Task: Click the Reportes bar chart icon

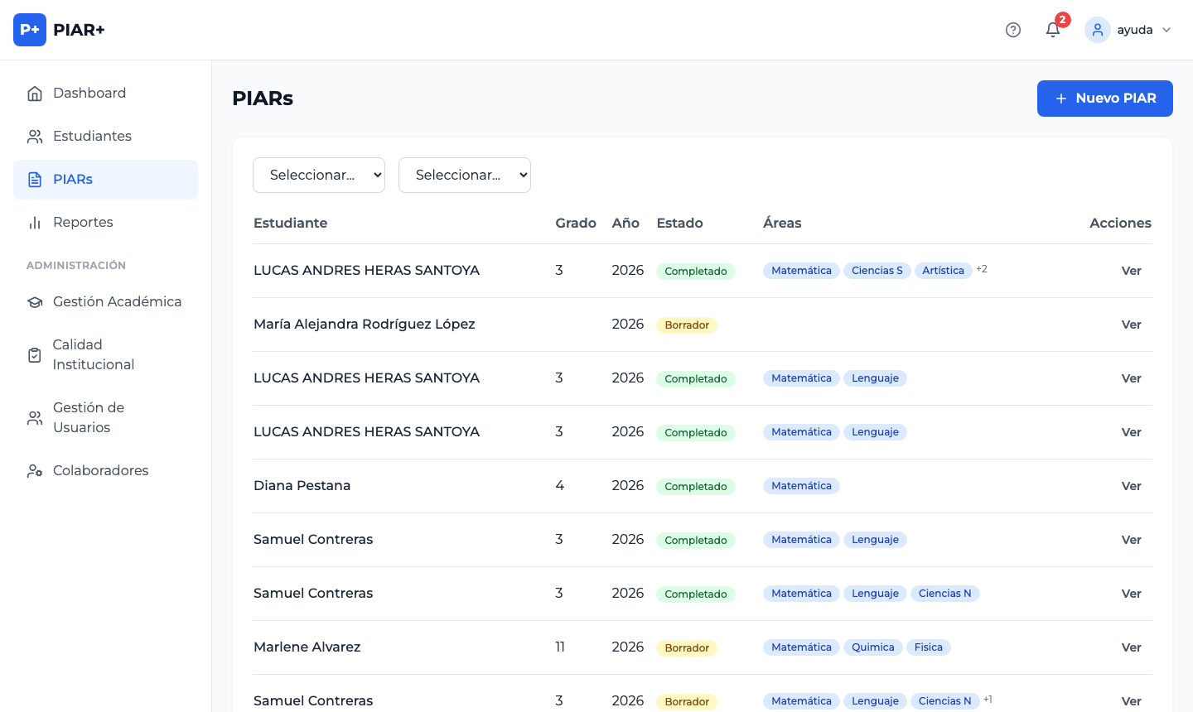Action: [x=35, y=223]
